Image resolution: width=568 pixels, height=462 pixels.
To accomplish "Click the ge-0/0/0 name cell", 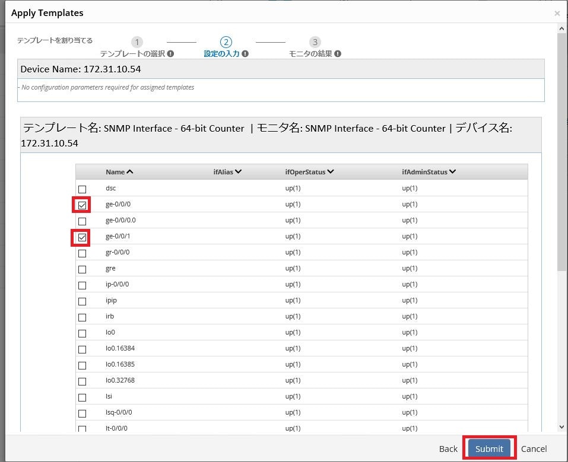I will 118,204.
